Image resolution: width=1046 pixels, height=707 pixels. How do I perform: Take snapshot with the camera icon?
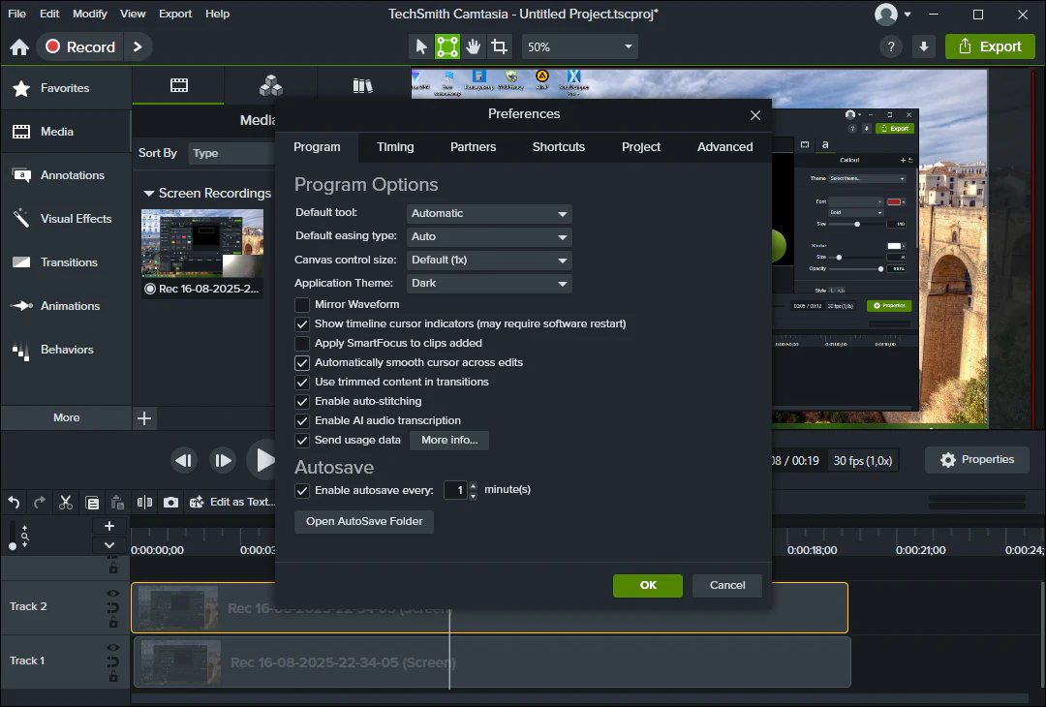170,502
